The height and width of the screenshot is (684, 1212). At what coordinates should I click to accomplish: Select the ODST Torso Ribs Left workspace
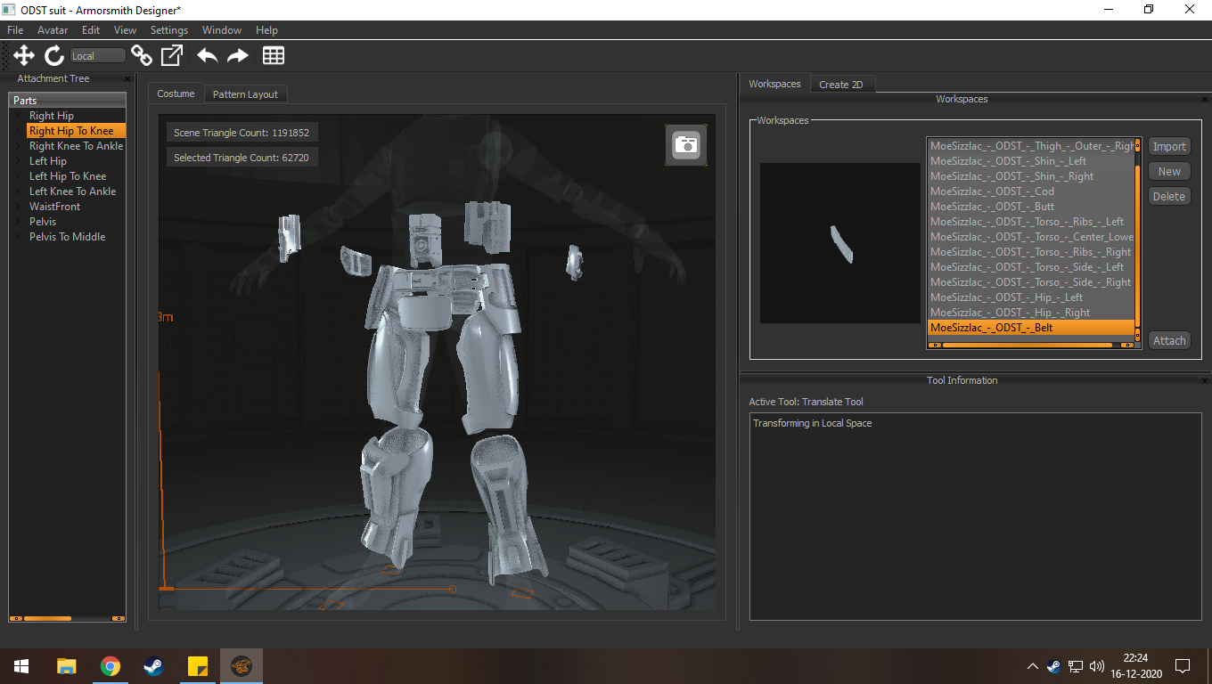pyautogui.click(x=1027, y=222)
